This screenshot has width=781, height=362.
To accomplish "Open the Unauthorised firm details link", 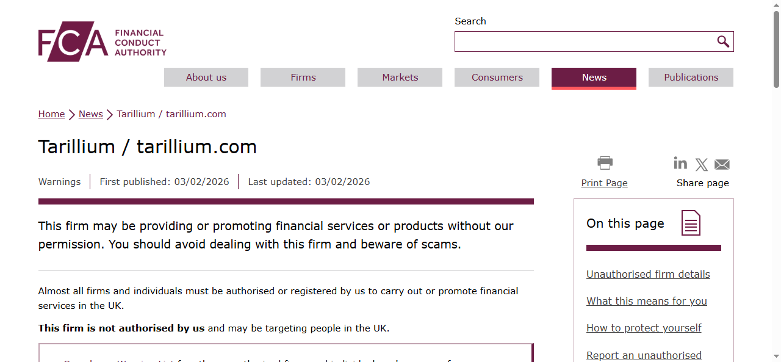I will [x=648, y=274].
